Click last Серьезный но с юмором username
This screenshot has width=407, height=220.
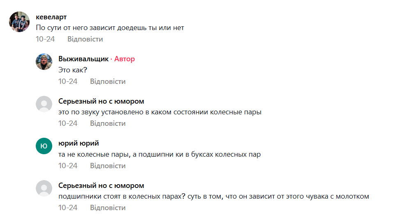[x=101, y=185]
